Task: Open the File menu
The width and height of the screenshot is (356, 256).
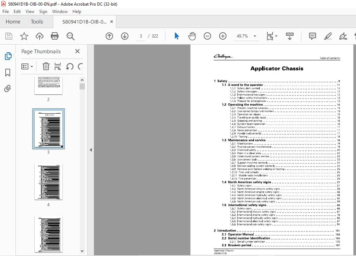Action: [6, 12]
